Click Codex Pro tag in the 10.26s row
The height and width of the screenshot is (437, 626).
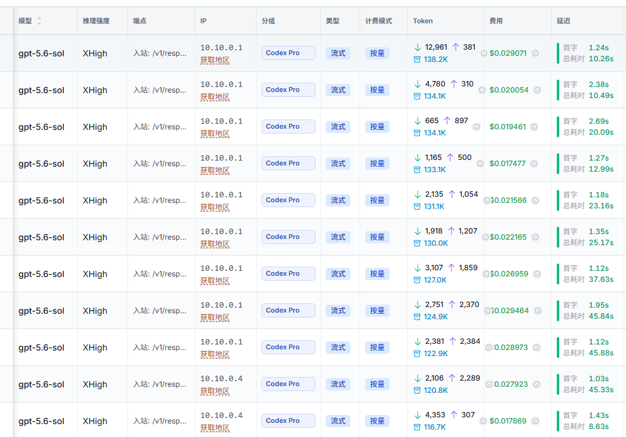coord(288,53)
